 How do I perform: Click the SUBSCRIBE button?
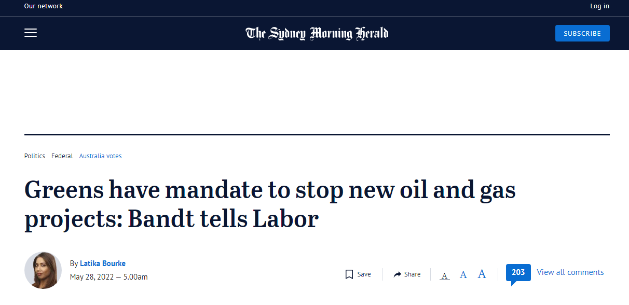point(582,33)
